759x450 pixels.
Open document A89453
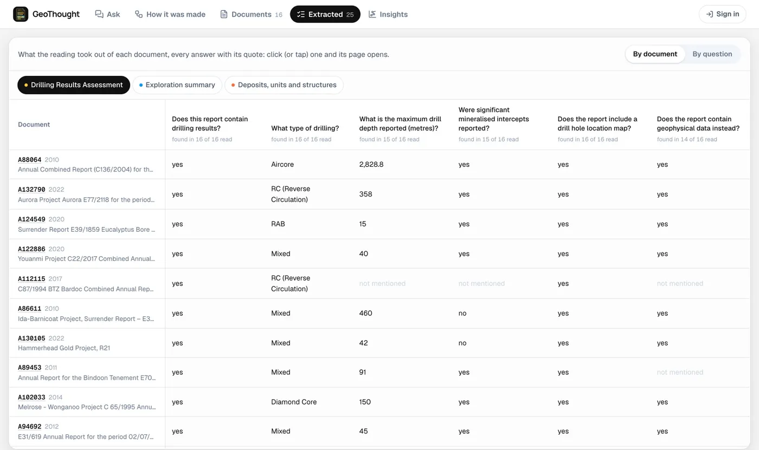(x=30, y=368)
